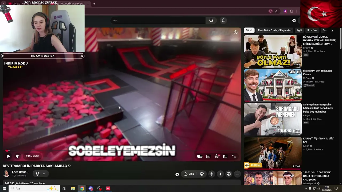Seek using the video progress bar
This screenshot has width=342, height=192.
click(122, 151)
